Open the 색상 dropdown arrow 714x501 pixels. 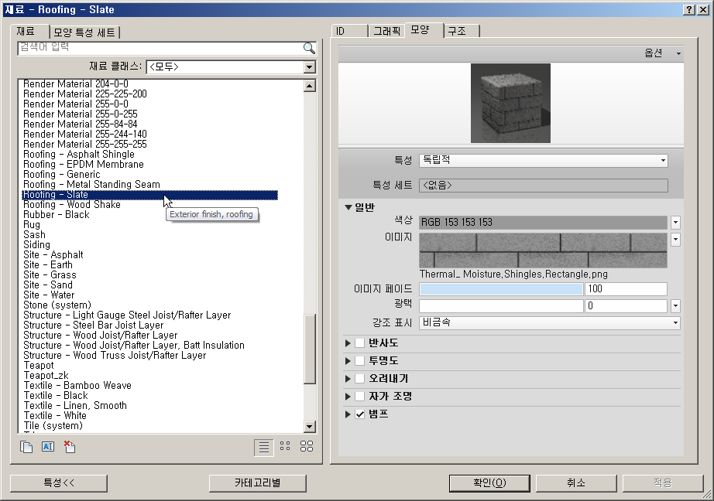(675, 223)
